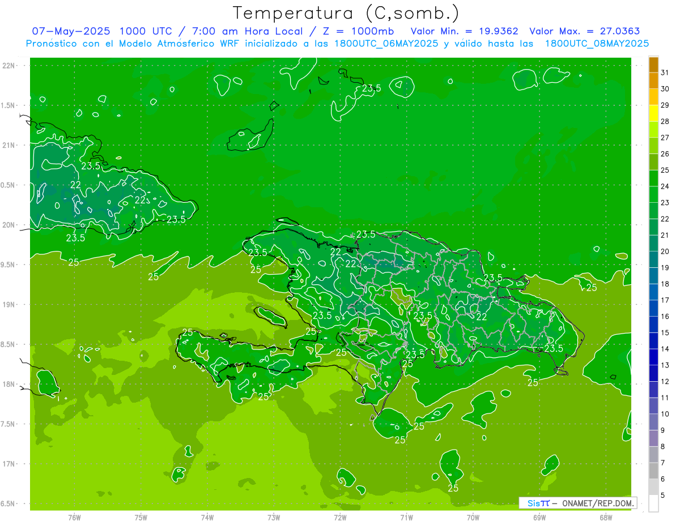The height and width of the screenshot is (525, 680).
Task: Click the colorbar label "20"
Action: click(665, 251)
